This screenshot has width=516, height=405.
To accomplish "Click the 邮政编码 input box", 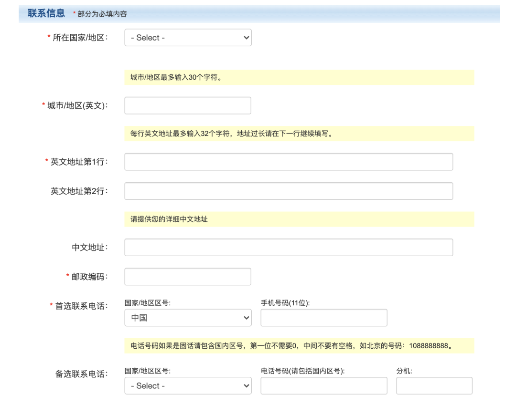I will (188, 277).
